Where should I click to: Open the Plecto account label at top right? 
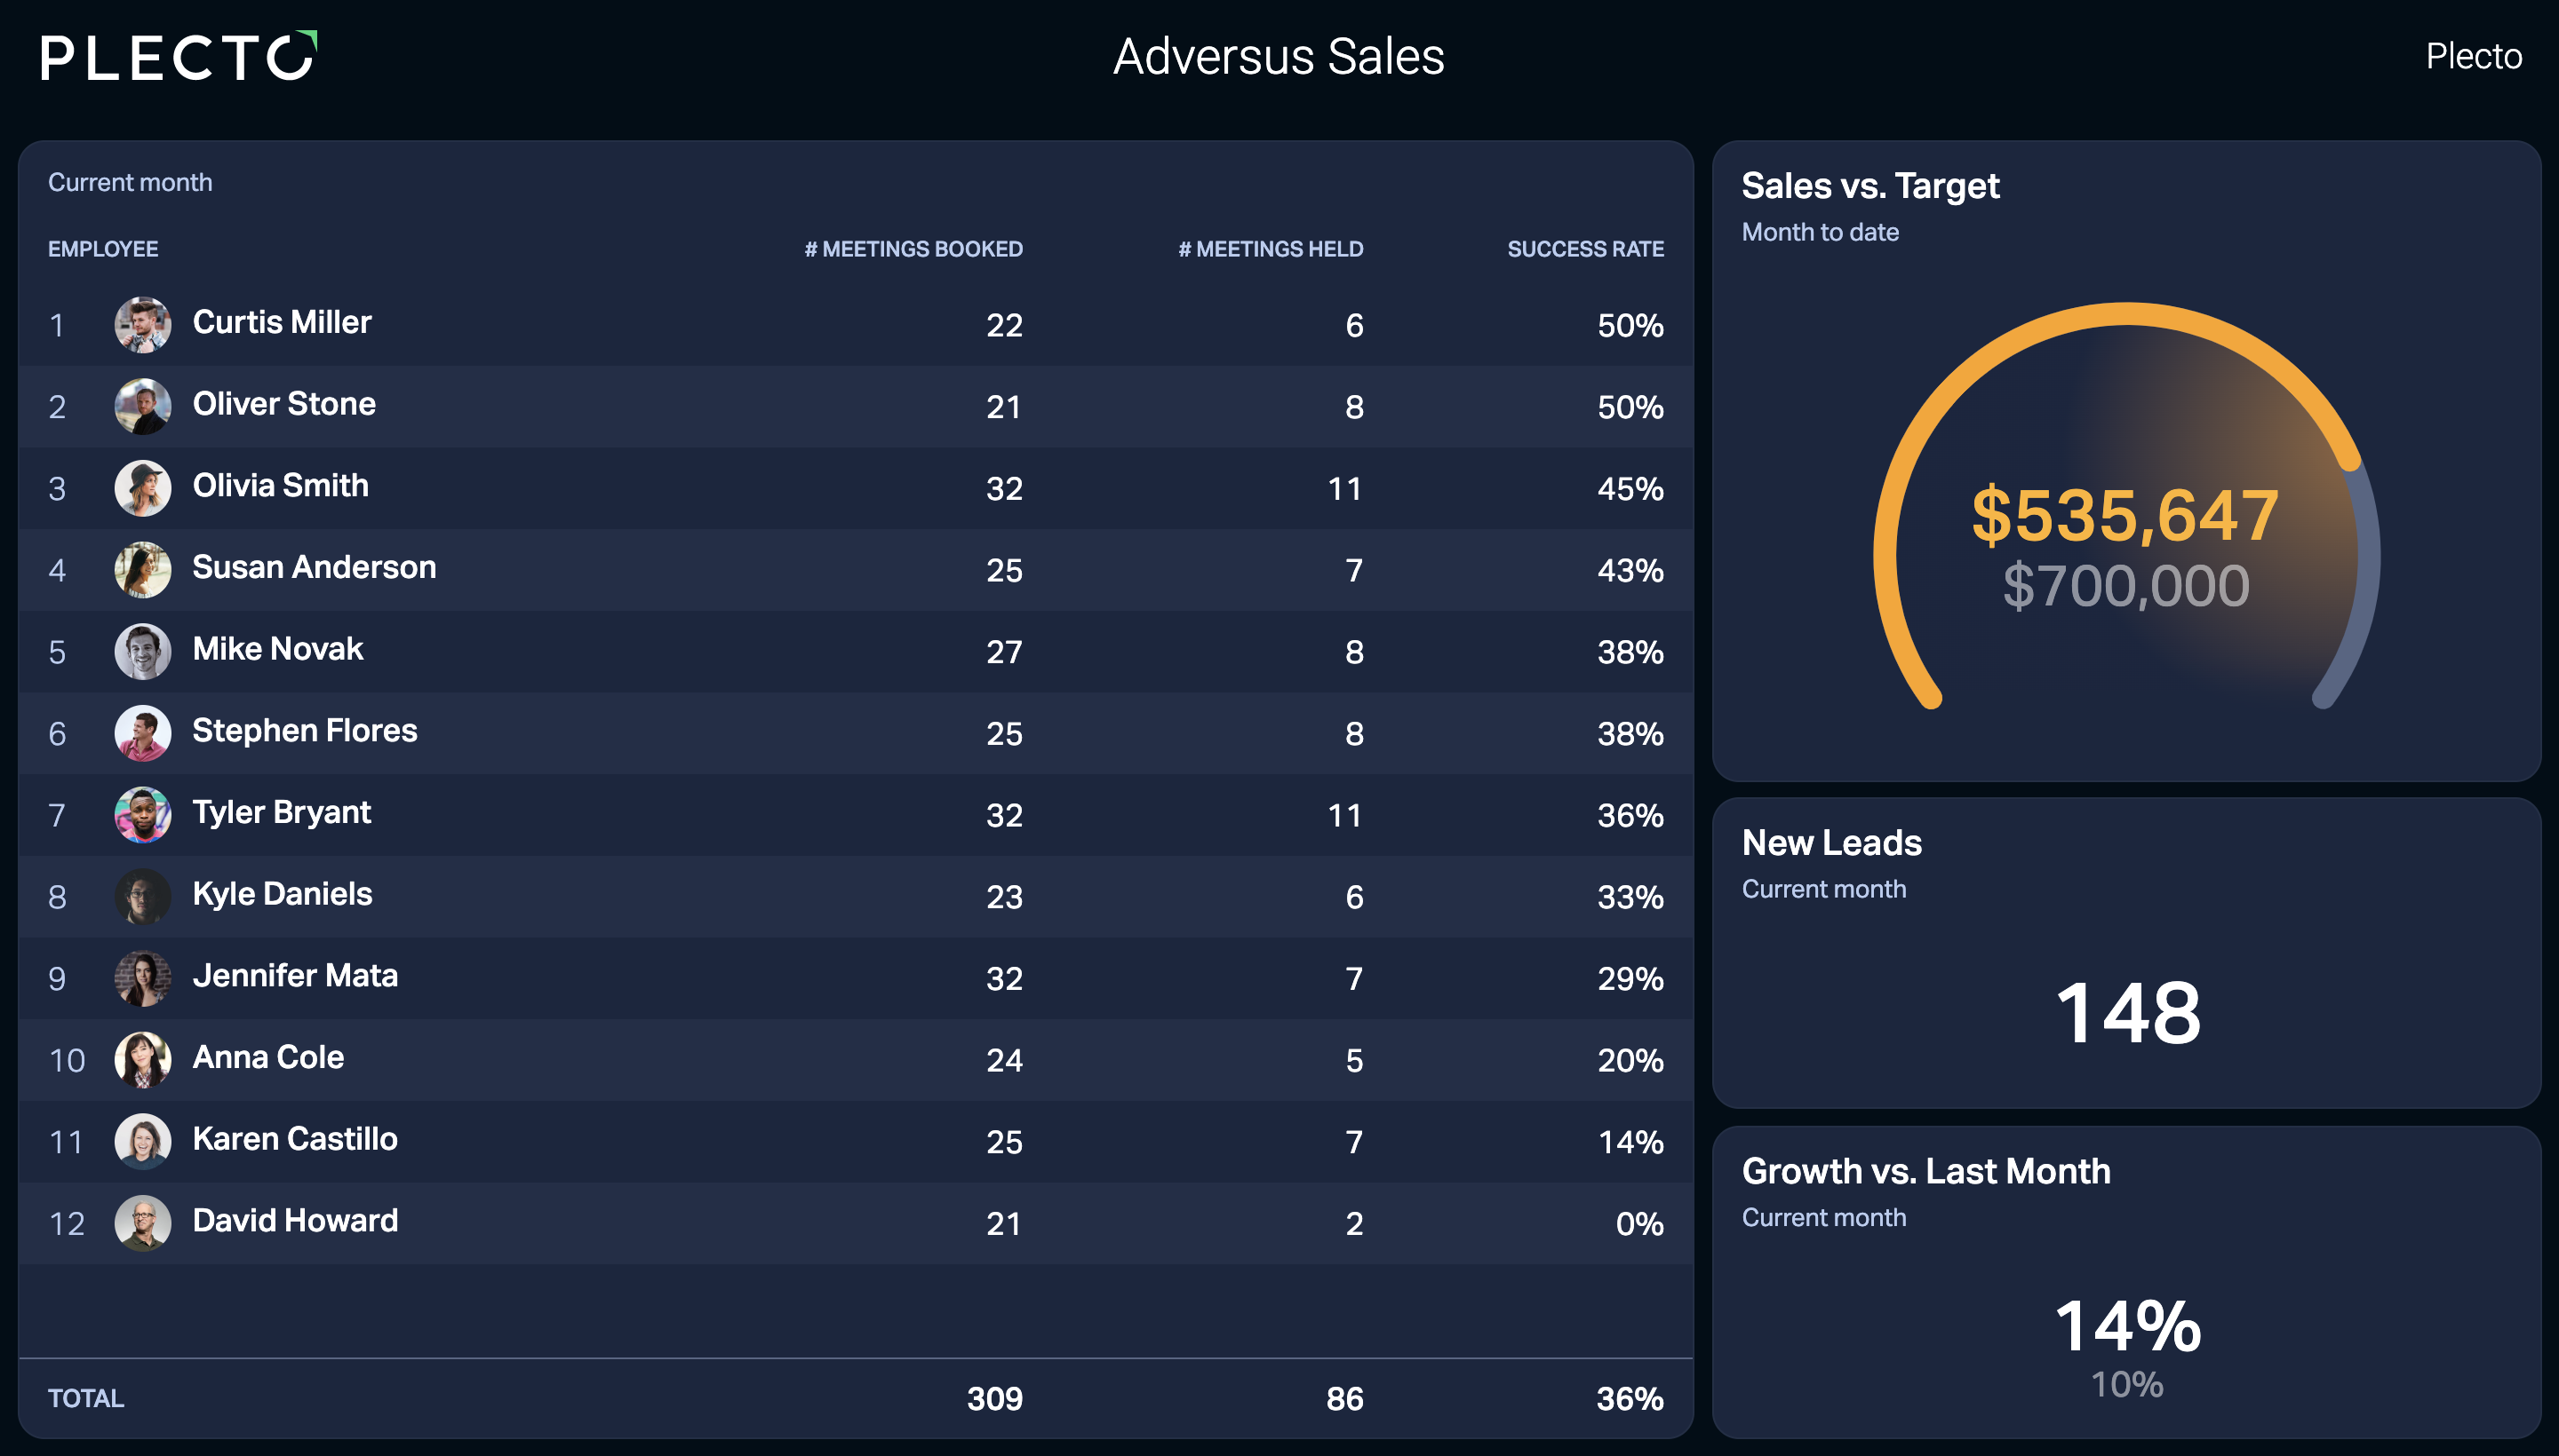coord(2473,56)
